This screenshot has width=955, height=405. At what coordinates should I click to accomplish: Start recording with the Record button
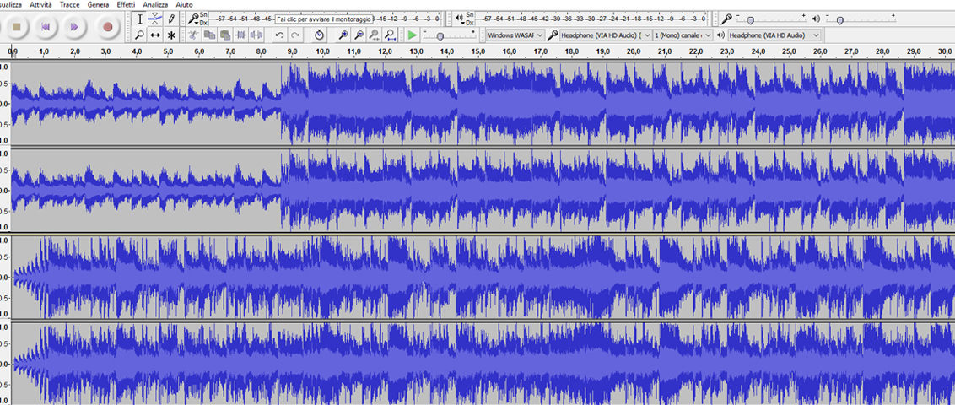click(x=108, y=27)
